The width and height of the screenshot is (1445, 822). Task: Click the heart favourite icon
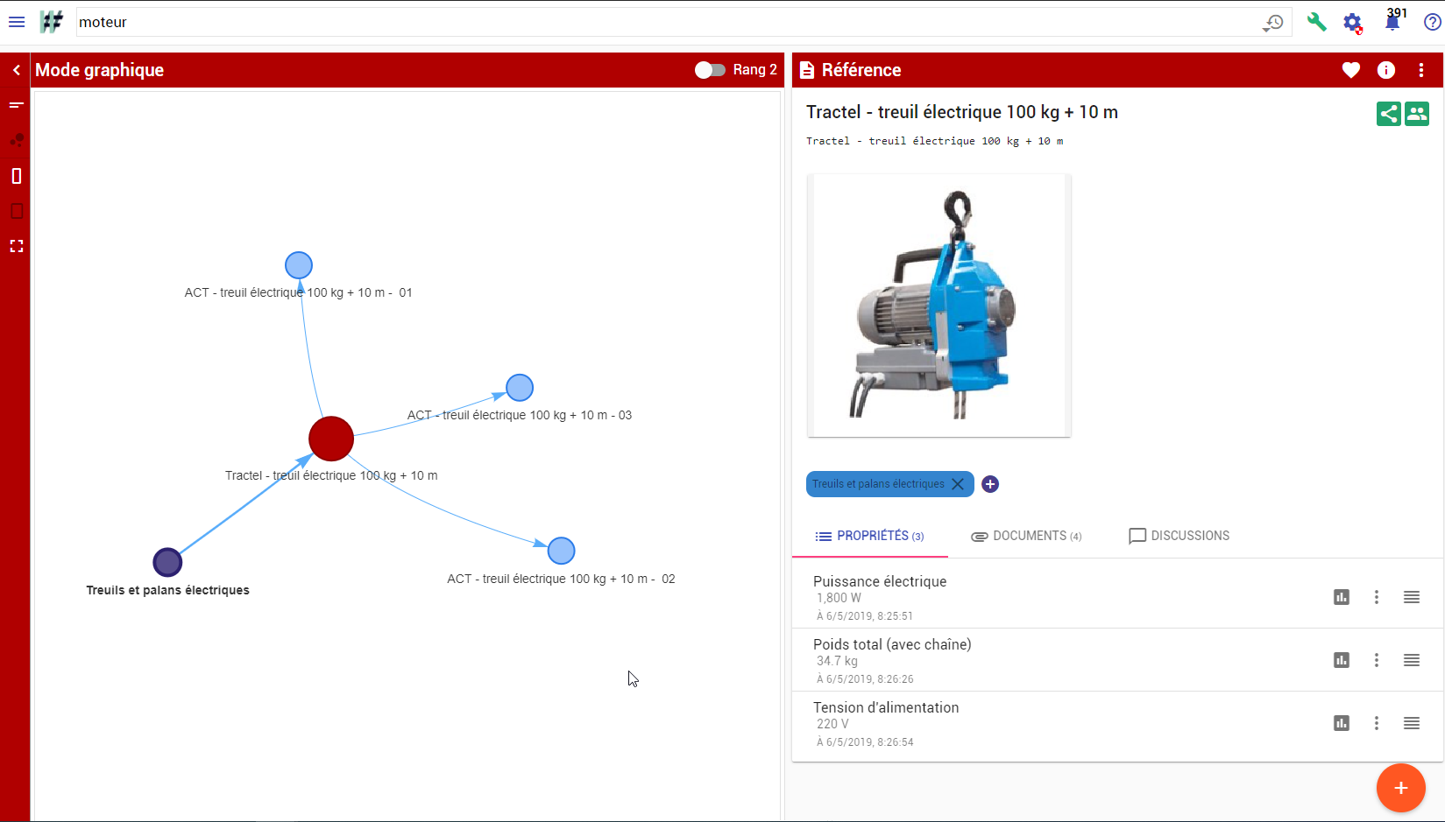pyautogui.click(x=1351, y=70)
